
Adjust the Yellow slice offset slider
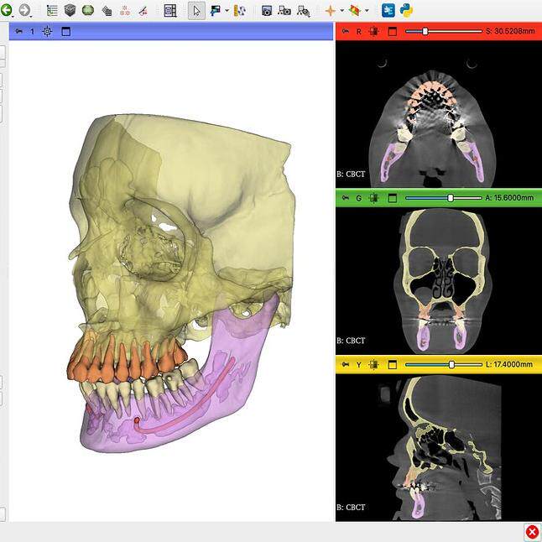444,364
